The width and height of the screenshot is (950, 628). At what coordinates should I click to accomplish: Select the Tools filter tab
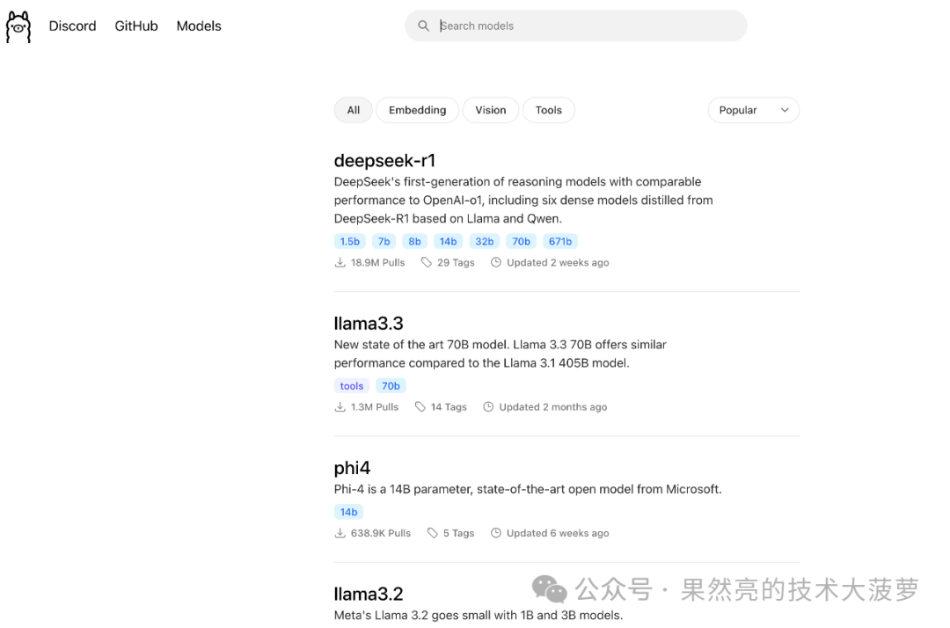coord(549,110)
